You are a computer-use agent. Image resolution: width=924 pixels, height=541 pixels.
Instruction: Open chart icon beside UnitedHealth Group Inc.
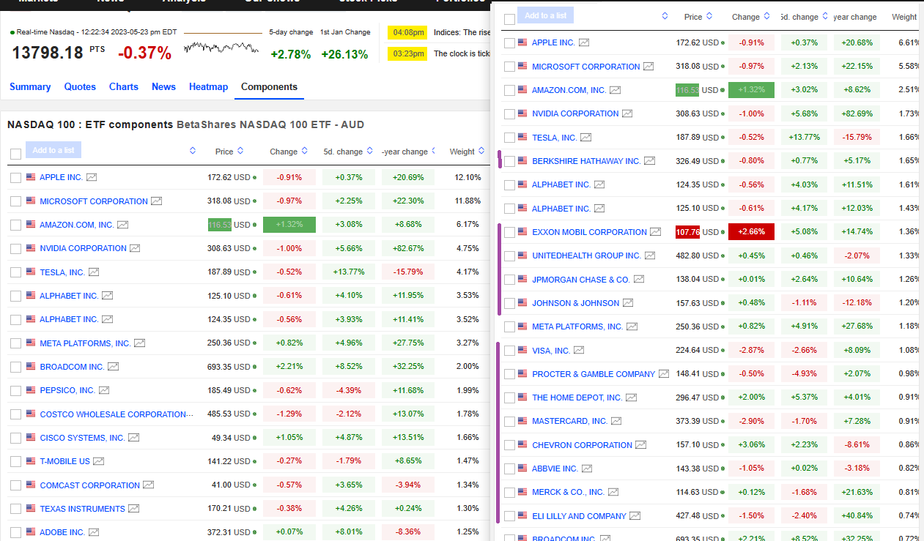tap(649, 255)
